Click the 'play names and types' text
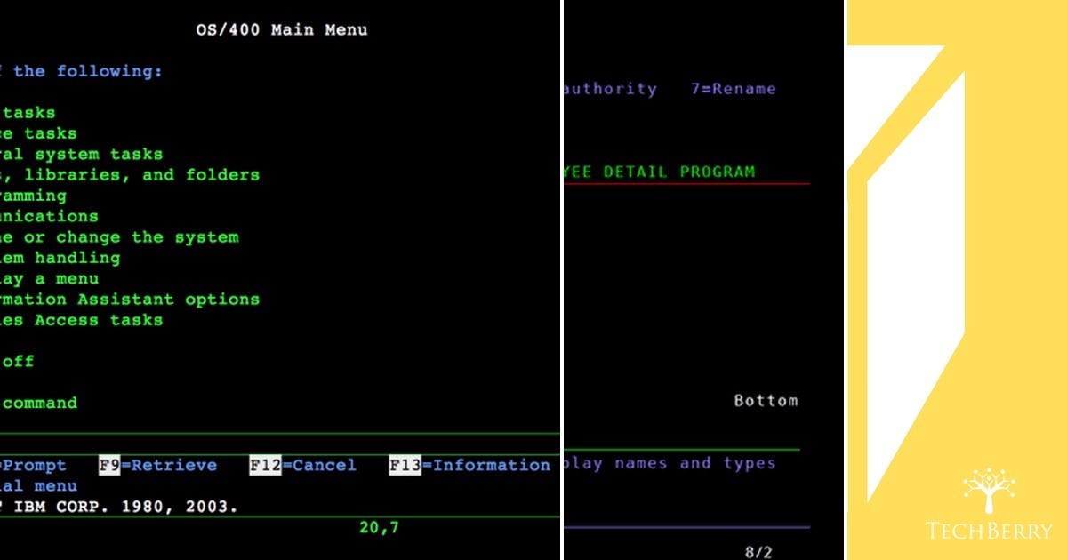Viewport: 1067px width, 560px height. [670, 463]
